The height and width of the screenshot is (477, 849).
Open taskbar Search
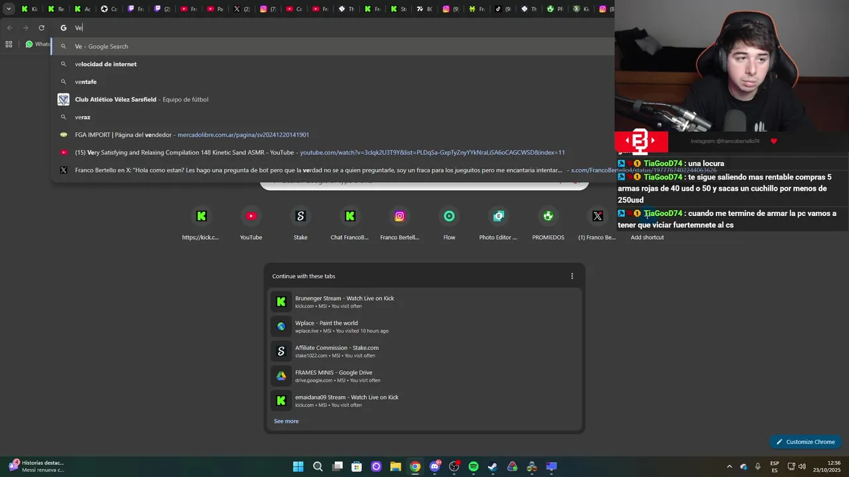[x=318, y=466]
